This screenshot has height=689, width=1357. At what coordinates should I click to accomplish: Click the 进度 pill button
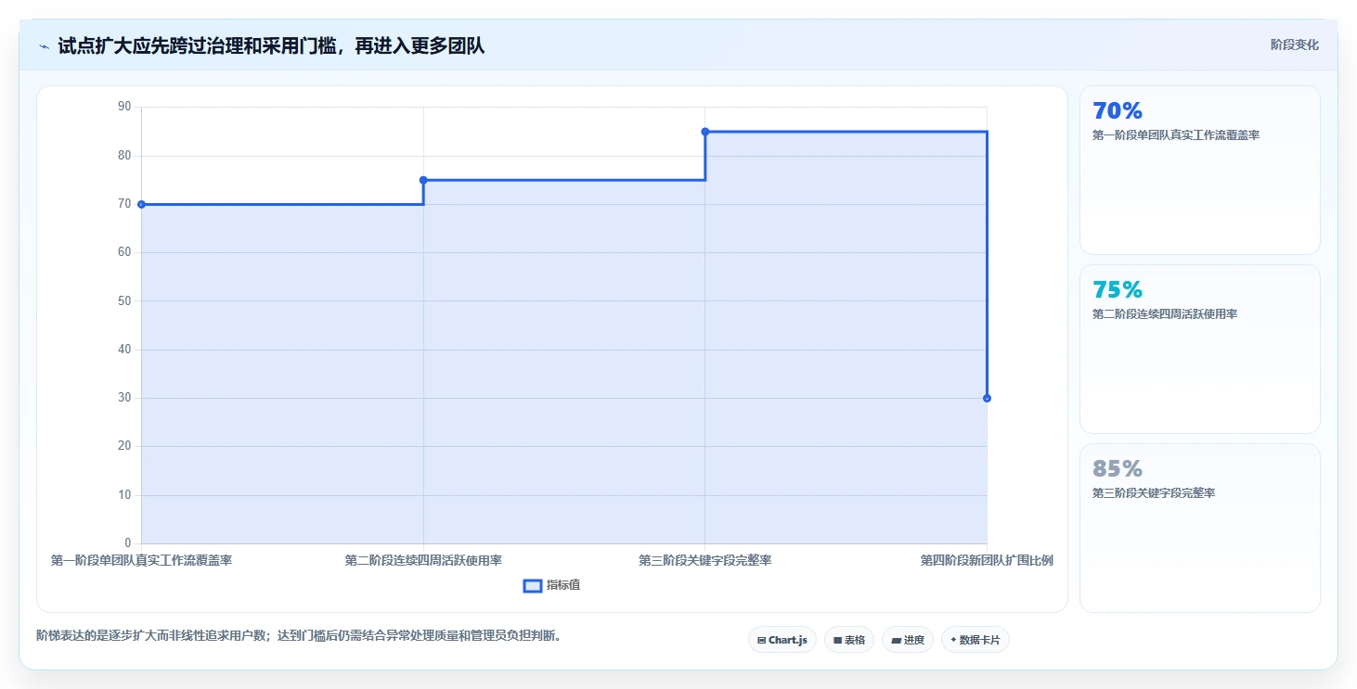908,640
